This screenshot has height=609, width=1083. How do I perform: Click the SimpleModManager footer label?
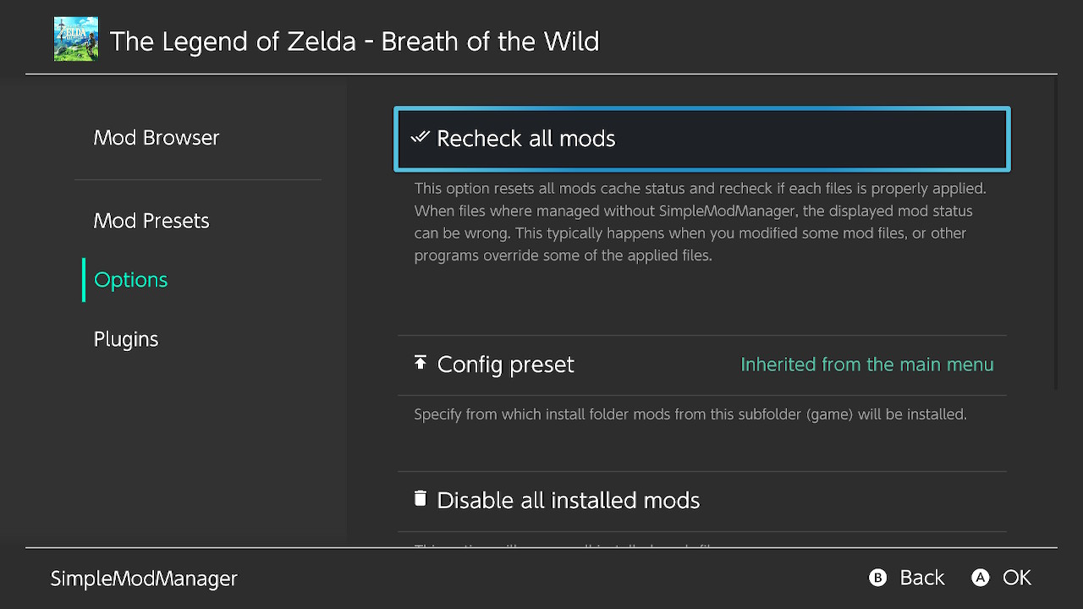tap(144, 579)
